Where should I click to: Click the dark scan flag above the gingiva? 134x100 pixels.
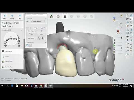point(60,27)
